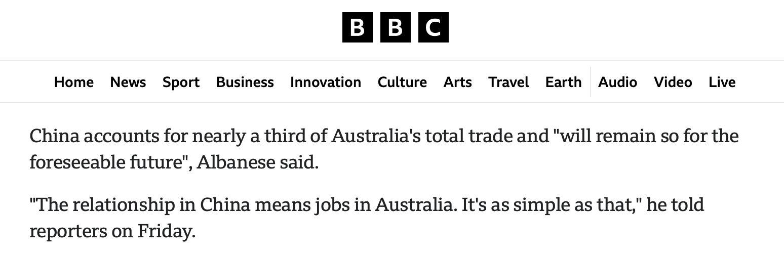Switch to the Video section

point(673,82)
